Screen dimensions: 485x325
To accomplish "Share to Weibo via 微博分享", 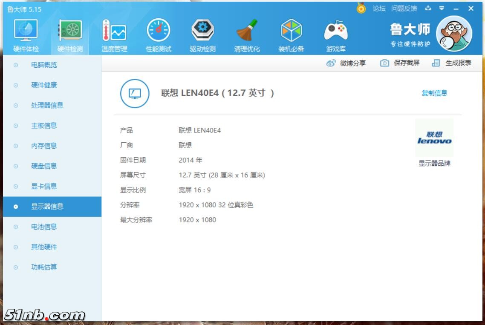I will (x=346, y=63).
